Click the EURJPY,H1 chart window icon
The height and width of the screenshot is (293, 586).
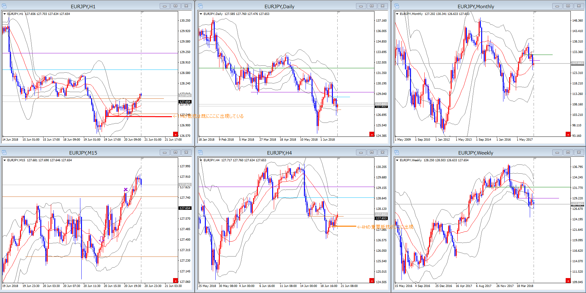pyautogui.click(x=4, y=6)
